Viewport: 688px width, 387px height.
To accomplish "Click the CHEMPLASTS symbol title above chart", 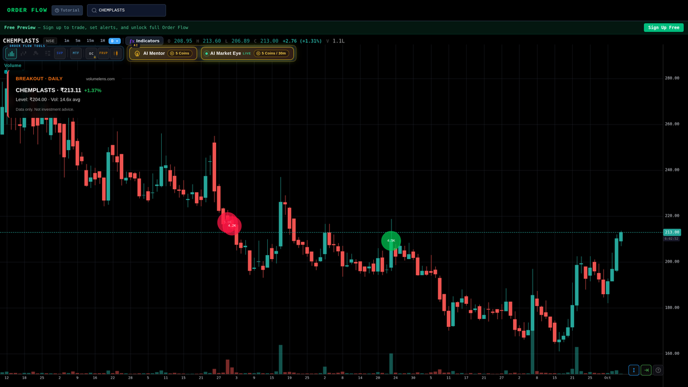I will pos(21,41).
